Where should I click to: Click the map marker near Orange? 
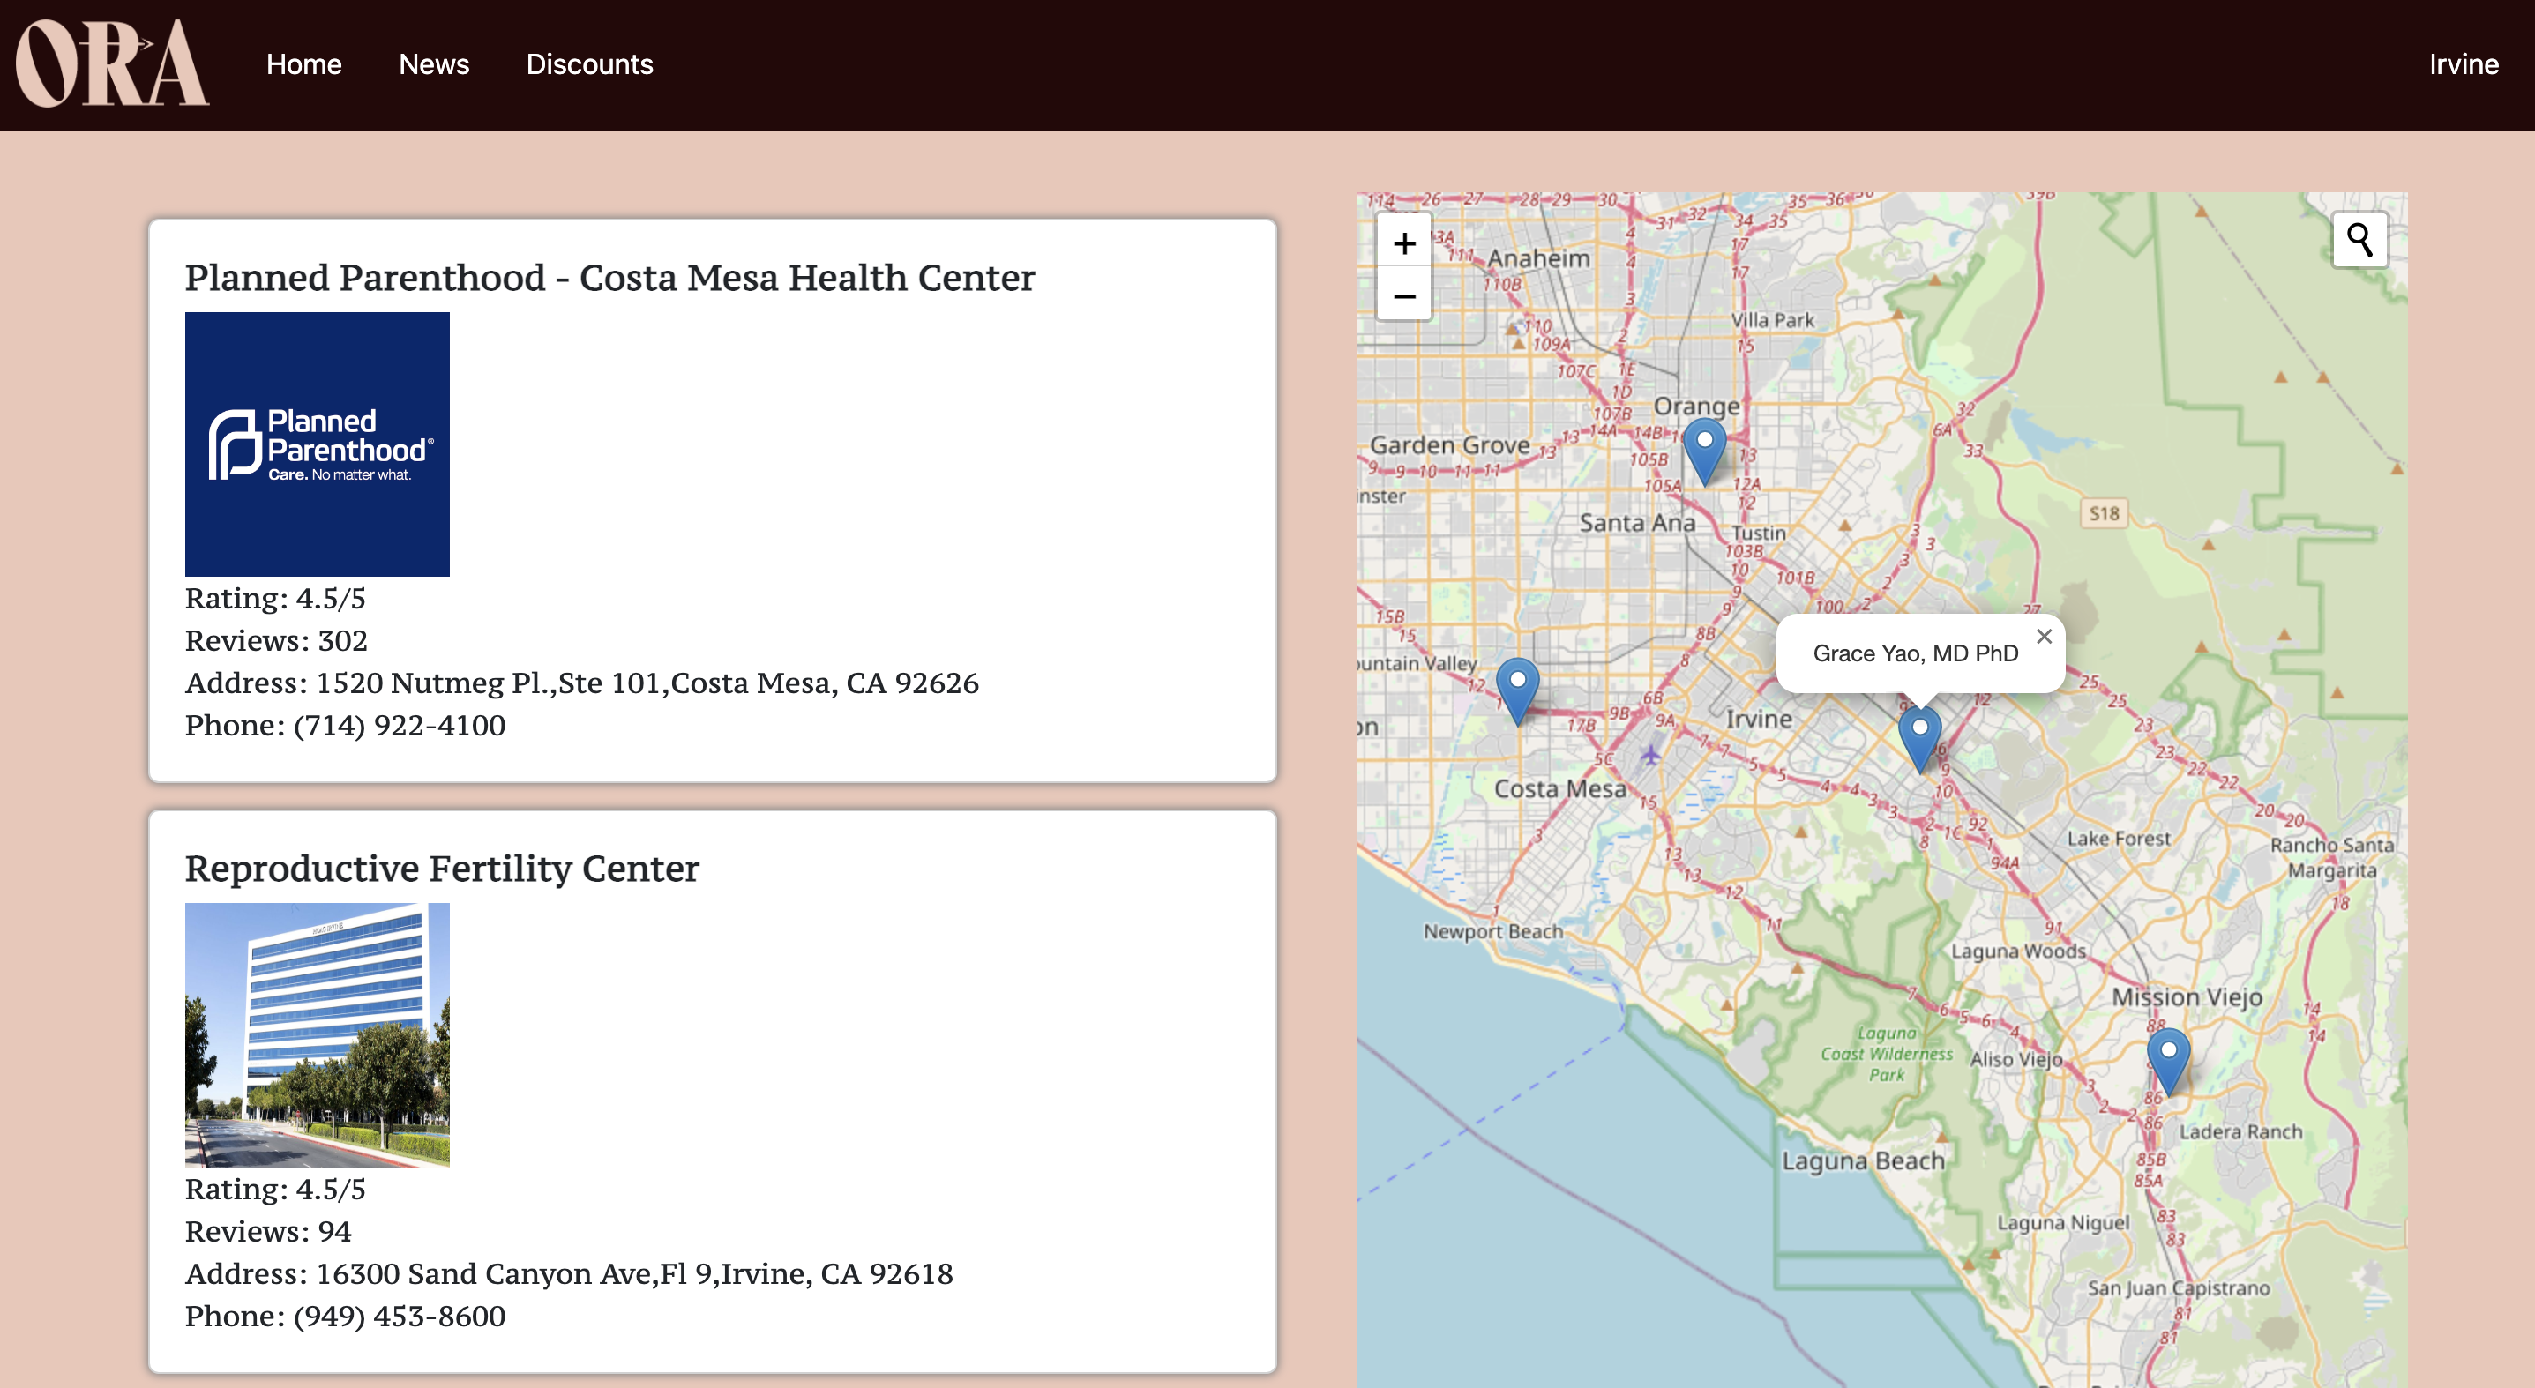1704,448
